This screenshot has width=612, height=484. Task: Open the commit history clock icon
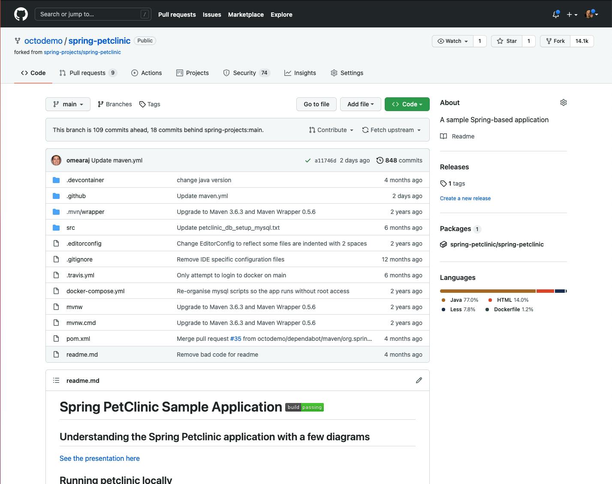point(380,160)
